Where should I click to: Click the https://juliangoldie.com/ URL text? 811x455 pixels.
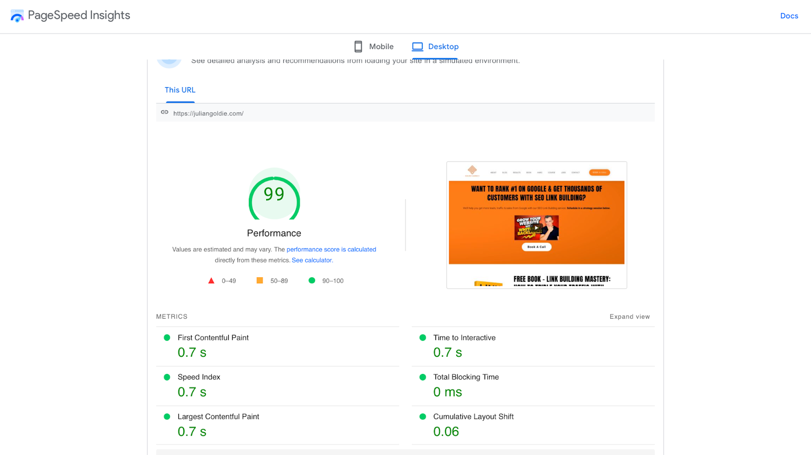click(208, 113)
